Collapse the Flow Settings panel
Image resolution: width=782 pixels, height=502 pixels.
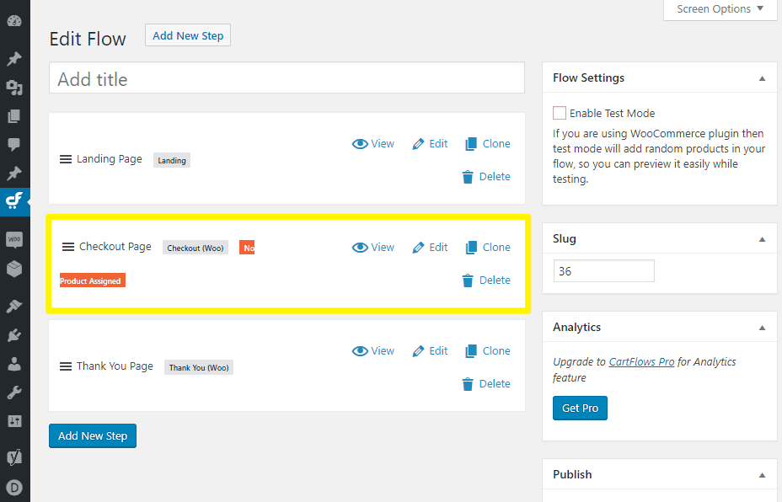(762, 78)
